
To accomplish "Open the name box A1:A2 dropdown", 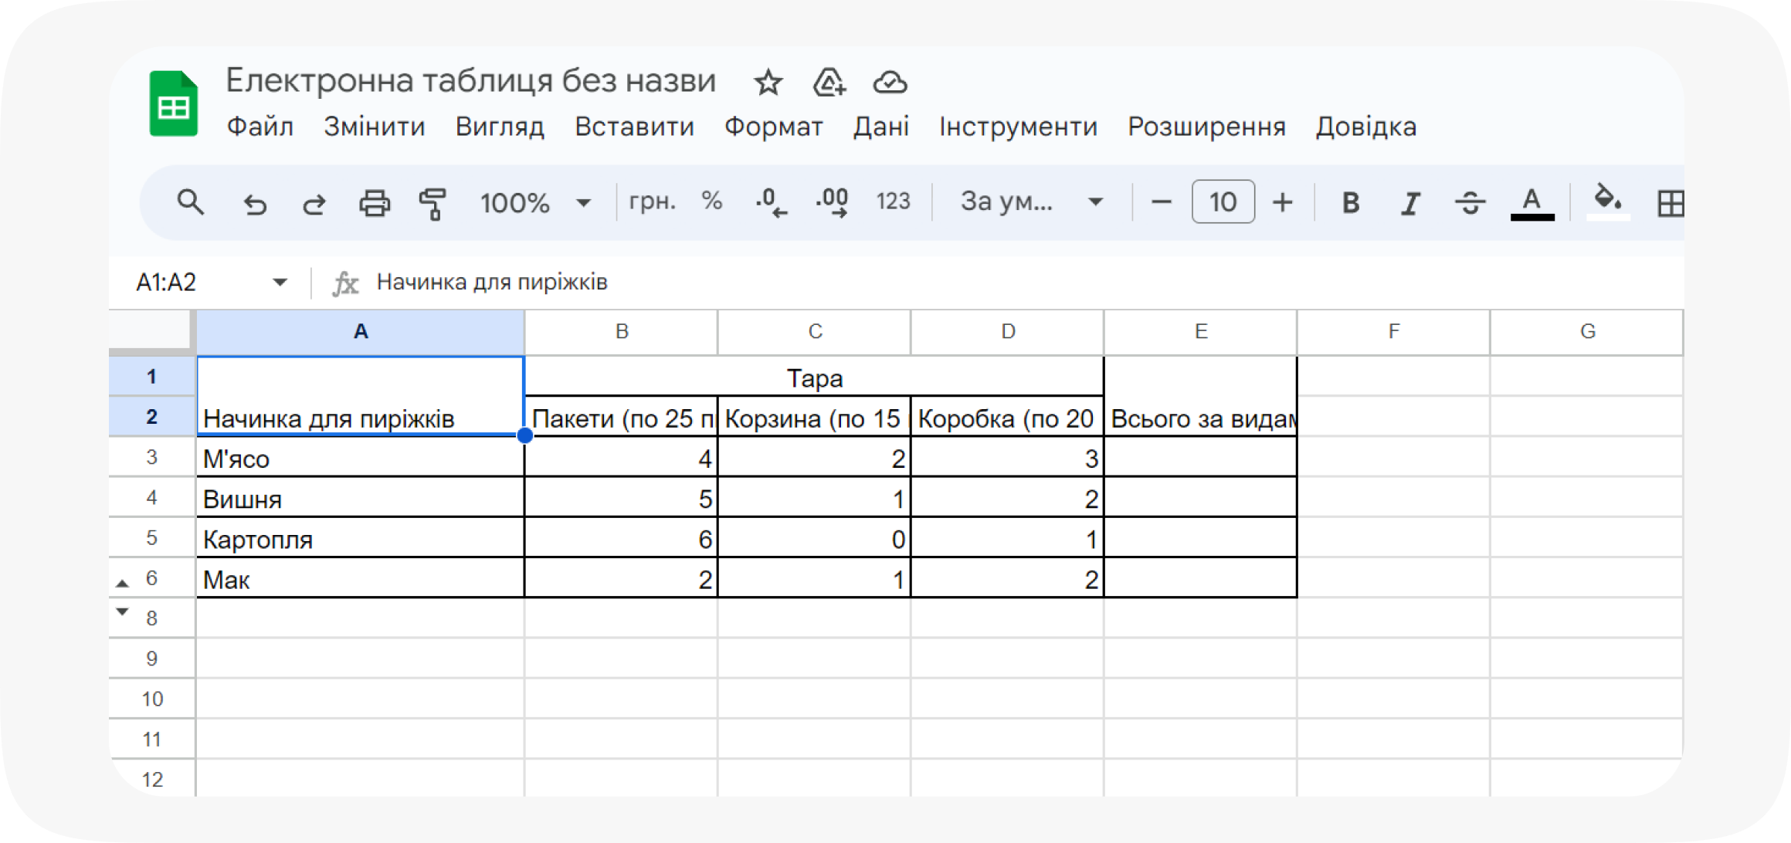I will (x=280, y=283).
